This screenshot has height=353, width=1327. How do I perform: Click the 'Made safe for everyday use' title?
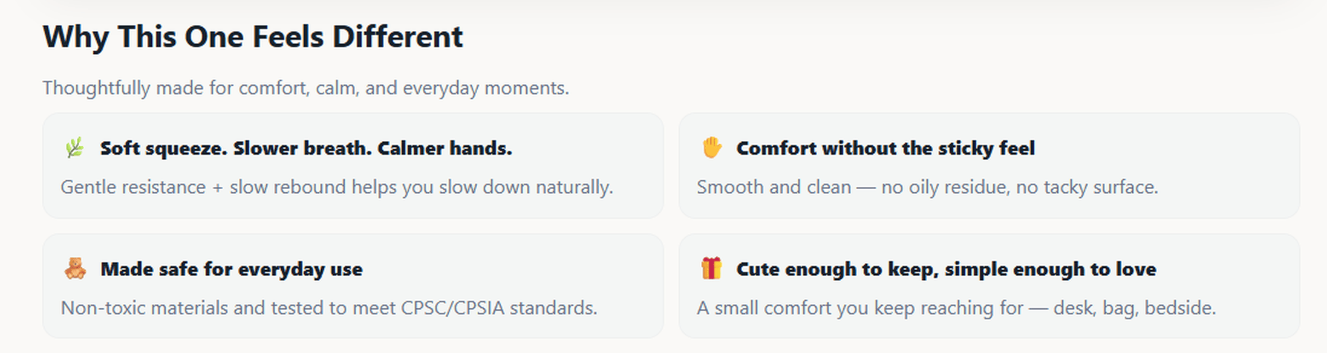point(231,270)
